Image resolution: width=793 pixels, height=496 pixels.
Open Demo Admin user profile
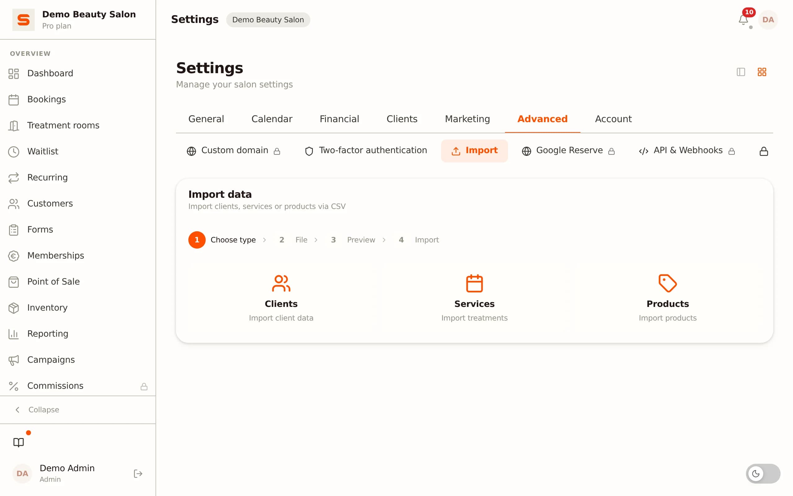67,473
